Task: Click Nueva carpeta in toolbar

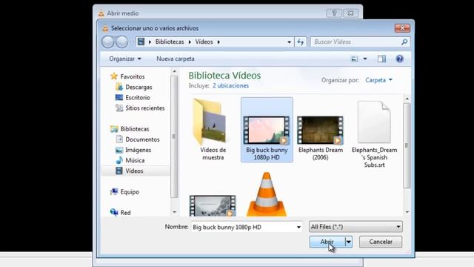Action: (176, 59)
